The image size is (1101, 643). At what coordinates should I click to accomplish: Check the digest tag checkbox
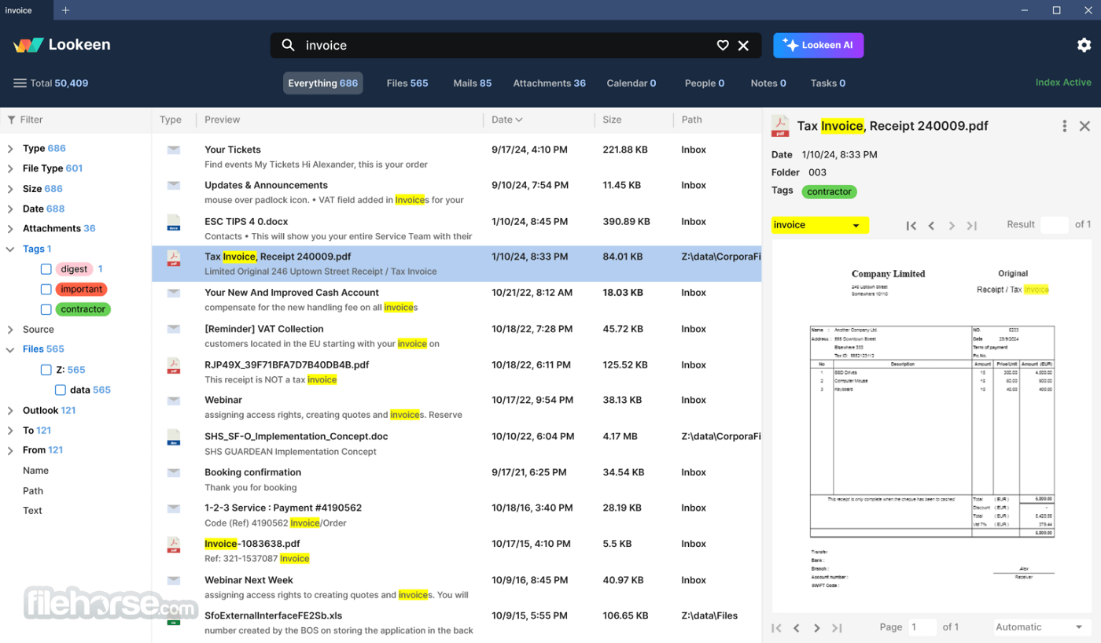click(46, 269)
